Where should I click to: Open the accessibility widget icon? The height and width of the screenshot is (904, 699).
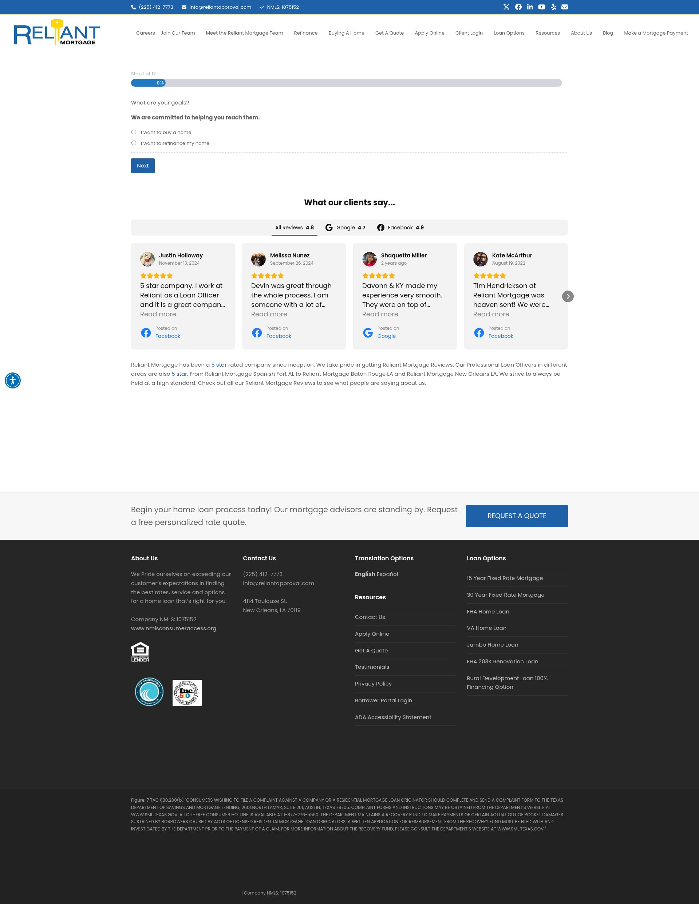(13, 380)
